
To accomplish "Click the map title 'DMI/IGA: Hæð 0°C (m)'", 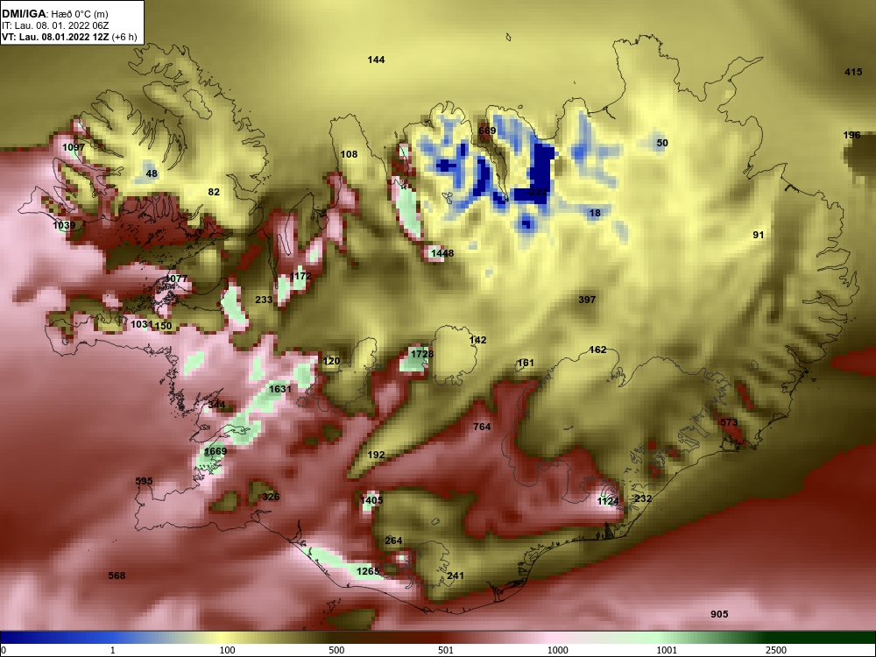I will [x=54, y=13].
